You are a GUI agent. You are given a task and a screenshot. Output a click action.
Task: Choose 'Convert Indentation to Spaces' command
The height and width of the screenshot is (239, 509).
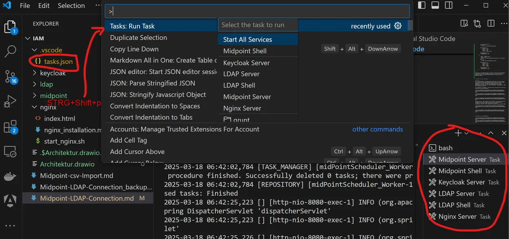pyautogui.click(x=155, y=106)
